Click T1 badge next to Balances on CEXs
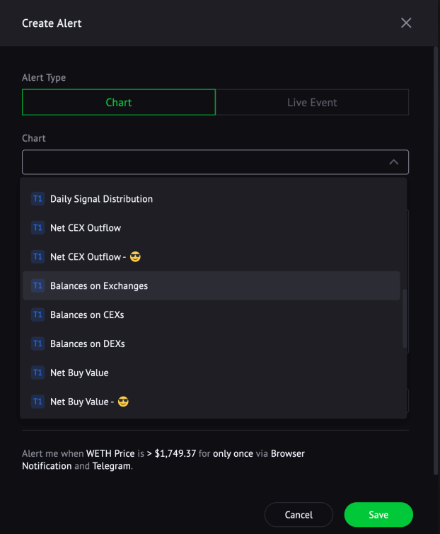 coord(37,314)
